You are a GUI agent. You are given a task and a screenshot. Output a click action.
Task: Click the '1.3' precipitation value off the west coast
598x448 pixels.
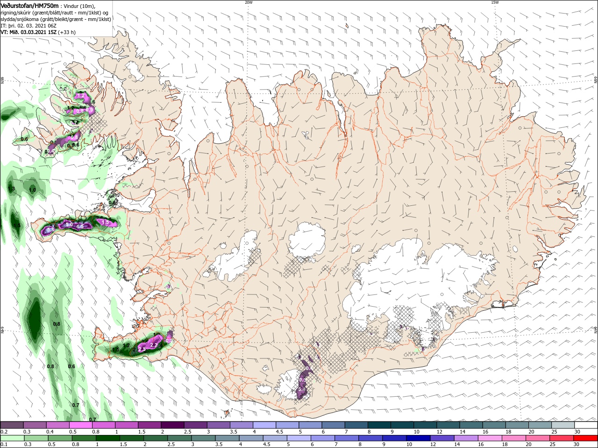point(12,189)
